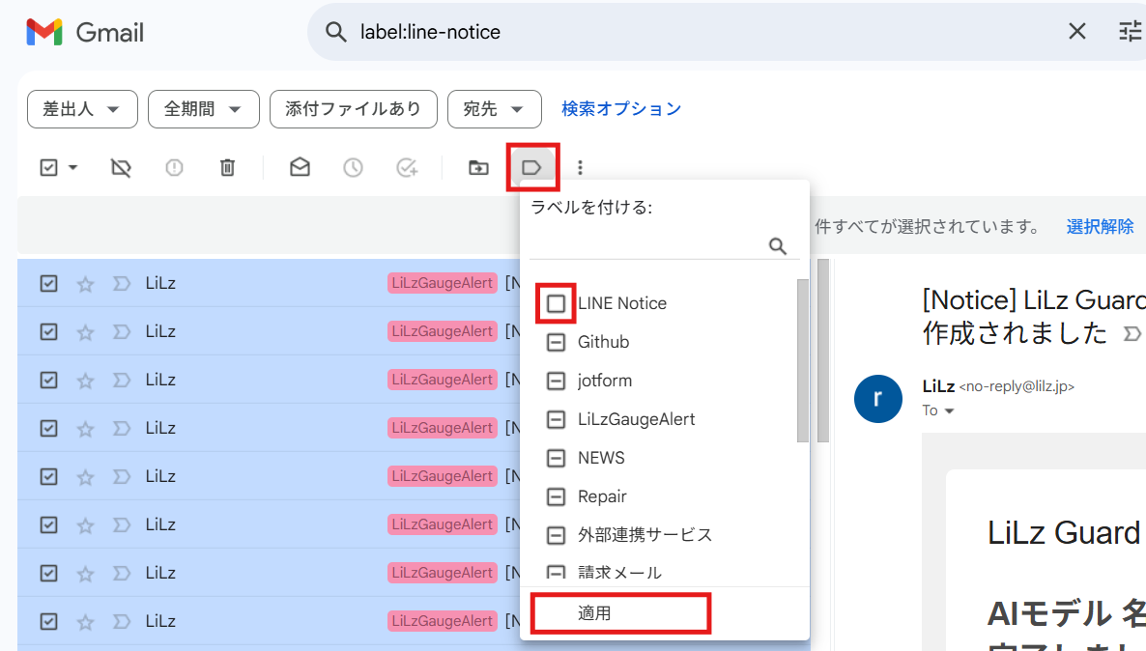The image size is (1146, 651).
Task: Click 選択解除 to deselect all emails
Action: point(1100,225)
